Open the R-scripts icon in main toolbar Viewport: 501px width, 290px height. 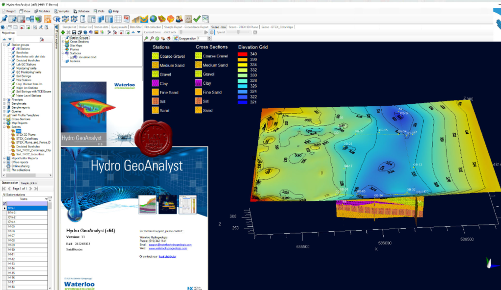pos(57,19)
